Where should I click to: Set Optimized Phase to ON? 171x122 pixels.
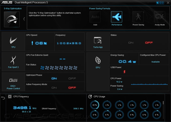tap(54, 79)
